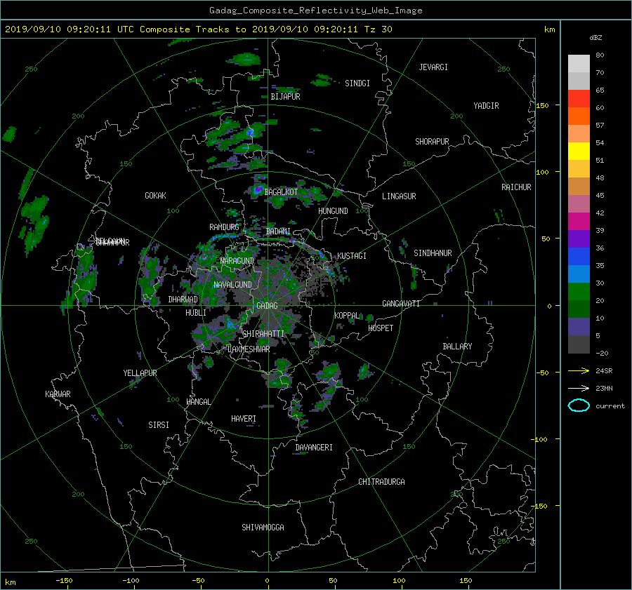
Task: Click the 'Tz 30' text in header
Action: click(378, 29)
